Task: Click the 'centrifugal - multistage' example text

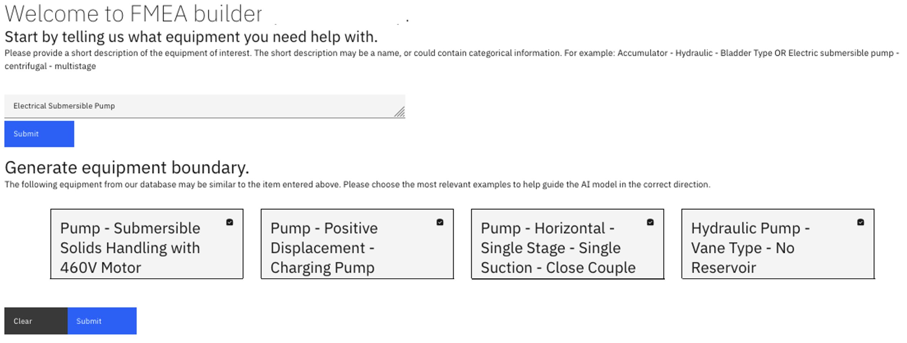Action: point(50,66)
